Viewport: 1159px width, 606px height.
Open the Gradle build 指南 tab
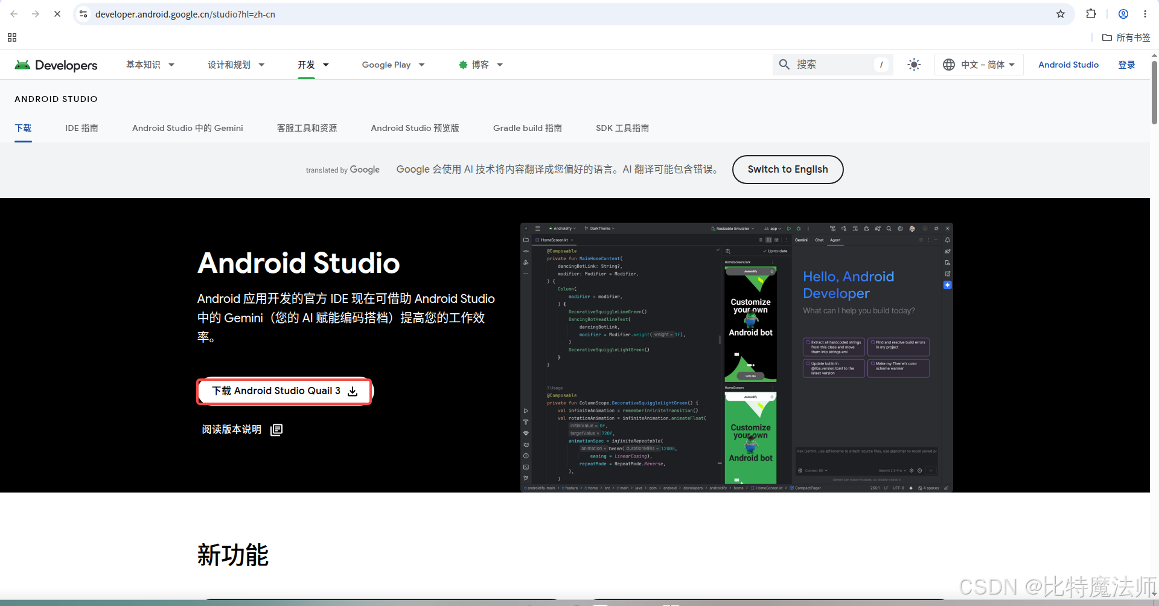point(528,128)
